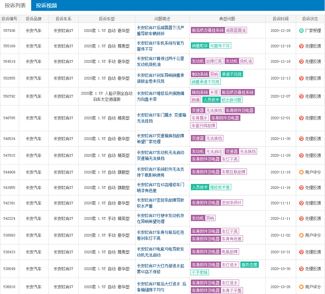Click the 车身不平整 tag
The height and width of the screenshot is (294, 325).
(232, 290)
